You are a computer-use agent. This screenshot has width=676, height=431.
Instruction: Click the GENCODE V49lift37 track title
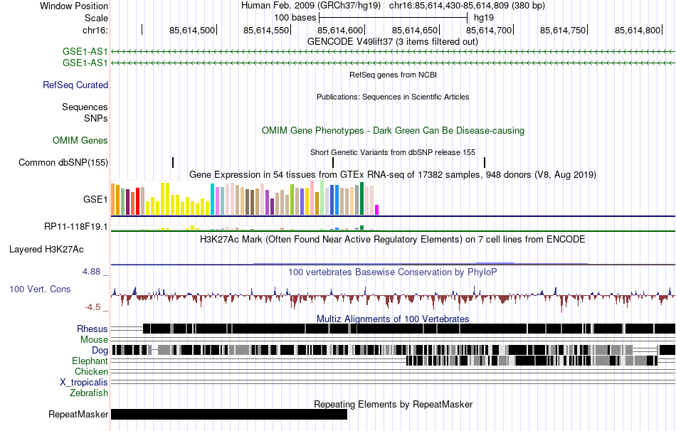(393, 42)
